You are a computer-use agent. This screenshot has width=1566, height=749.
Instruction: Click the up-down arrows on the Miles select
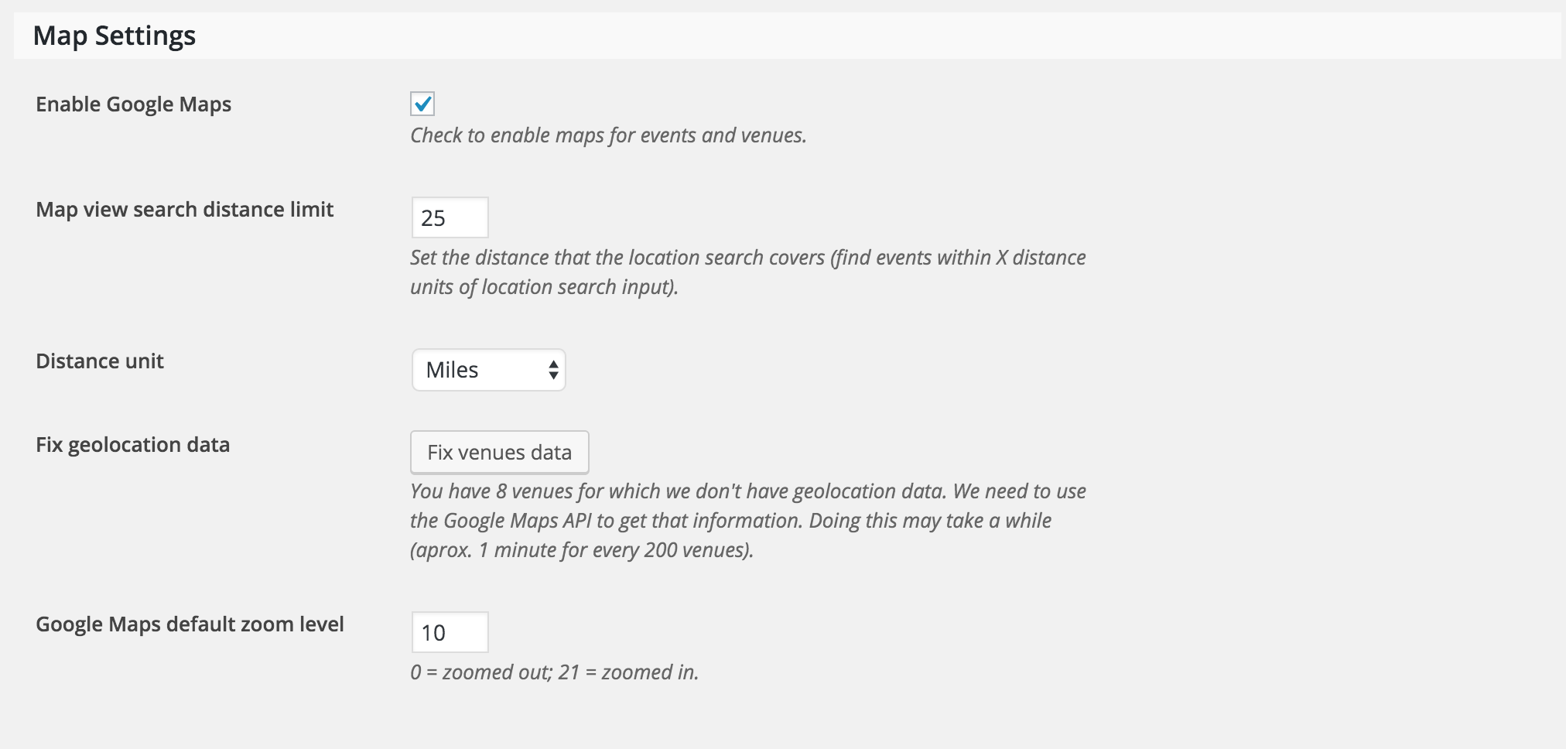point(553,370)
